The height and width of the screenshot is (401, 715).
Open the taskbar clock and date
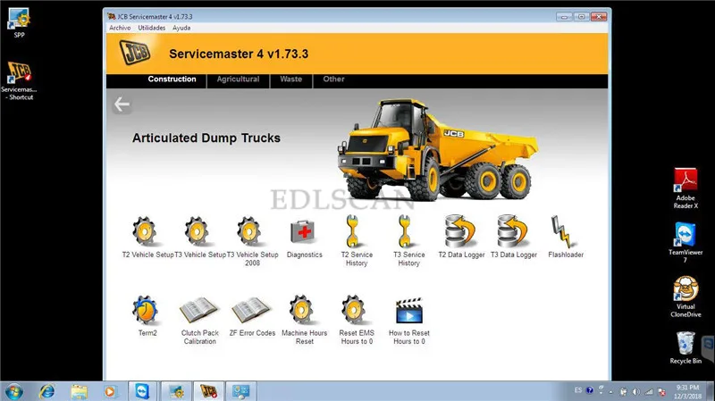(x=687, y=392)
